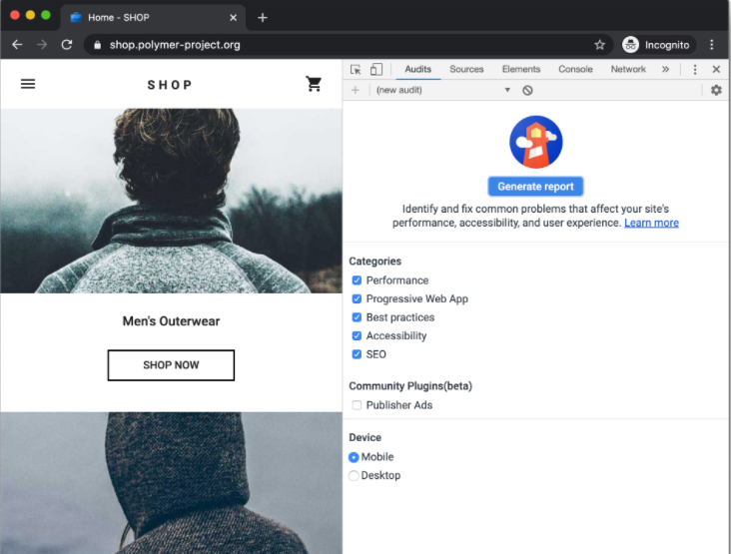This screenshot has height=554, width=731.
Task: Click the plus icon to perform an audit
Action: pos(356,90)
